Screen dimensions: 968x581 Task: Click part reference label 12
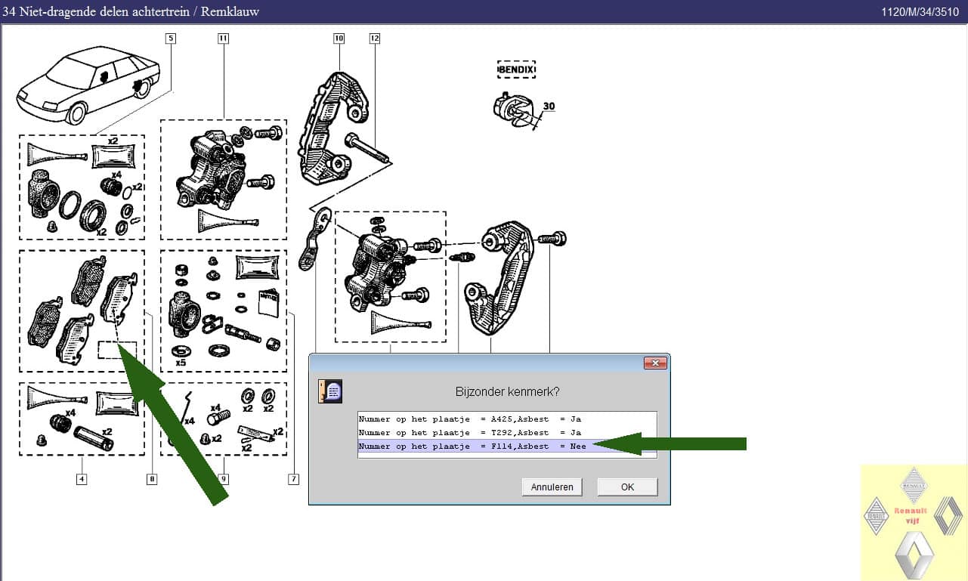click(x=375, y=39)
